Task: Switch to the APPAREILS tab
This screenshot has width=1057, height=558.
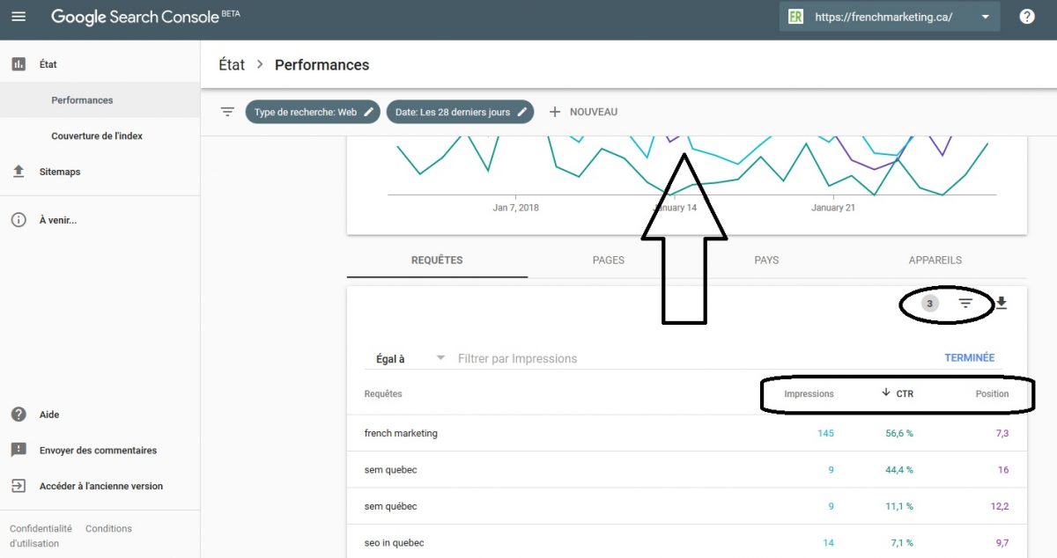Action: pyautogui.click(x=935, y=261)
